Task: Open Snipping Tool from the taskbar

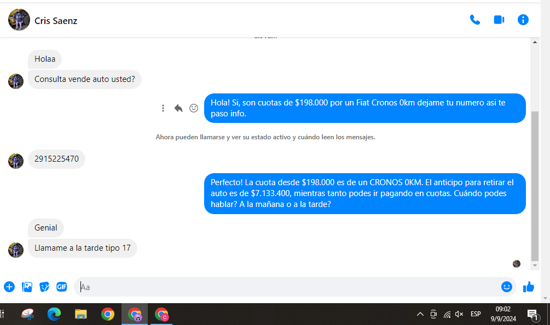Action: coord(27,314)
